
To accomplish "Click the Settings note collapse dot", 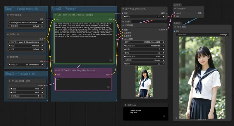I will pyautogui.click(x=126, y=105).
